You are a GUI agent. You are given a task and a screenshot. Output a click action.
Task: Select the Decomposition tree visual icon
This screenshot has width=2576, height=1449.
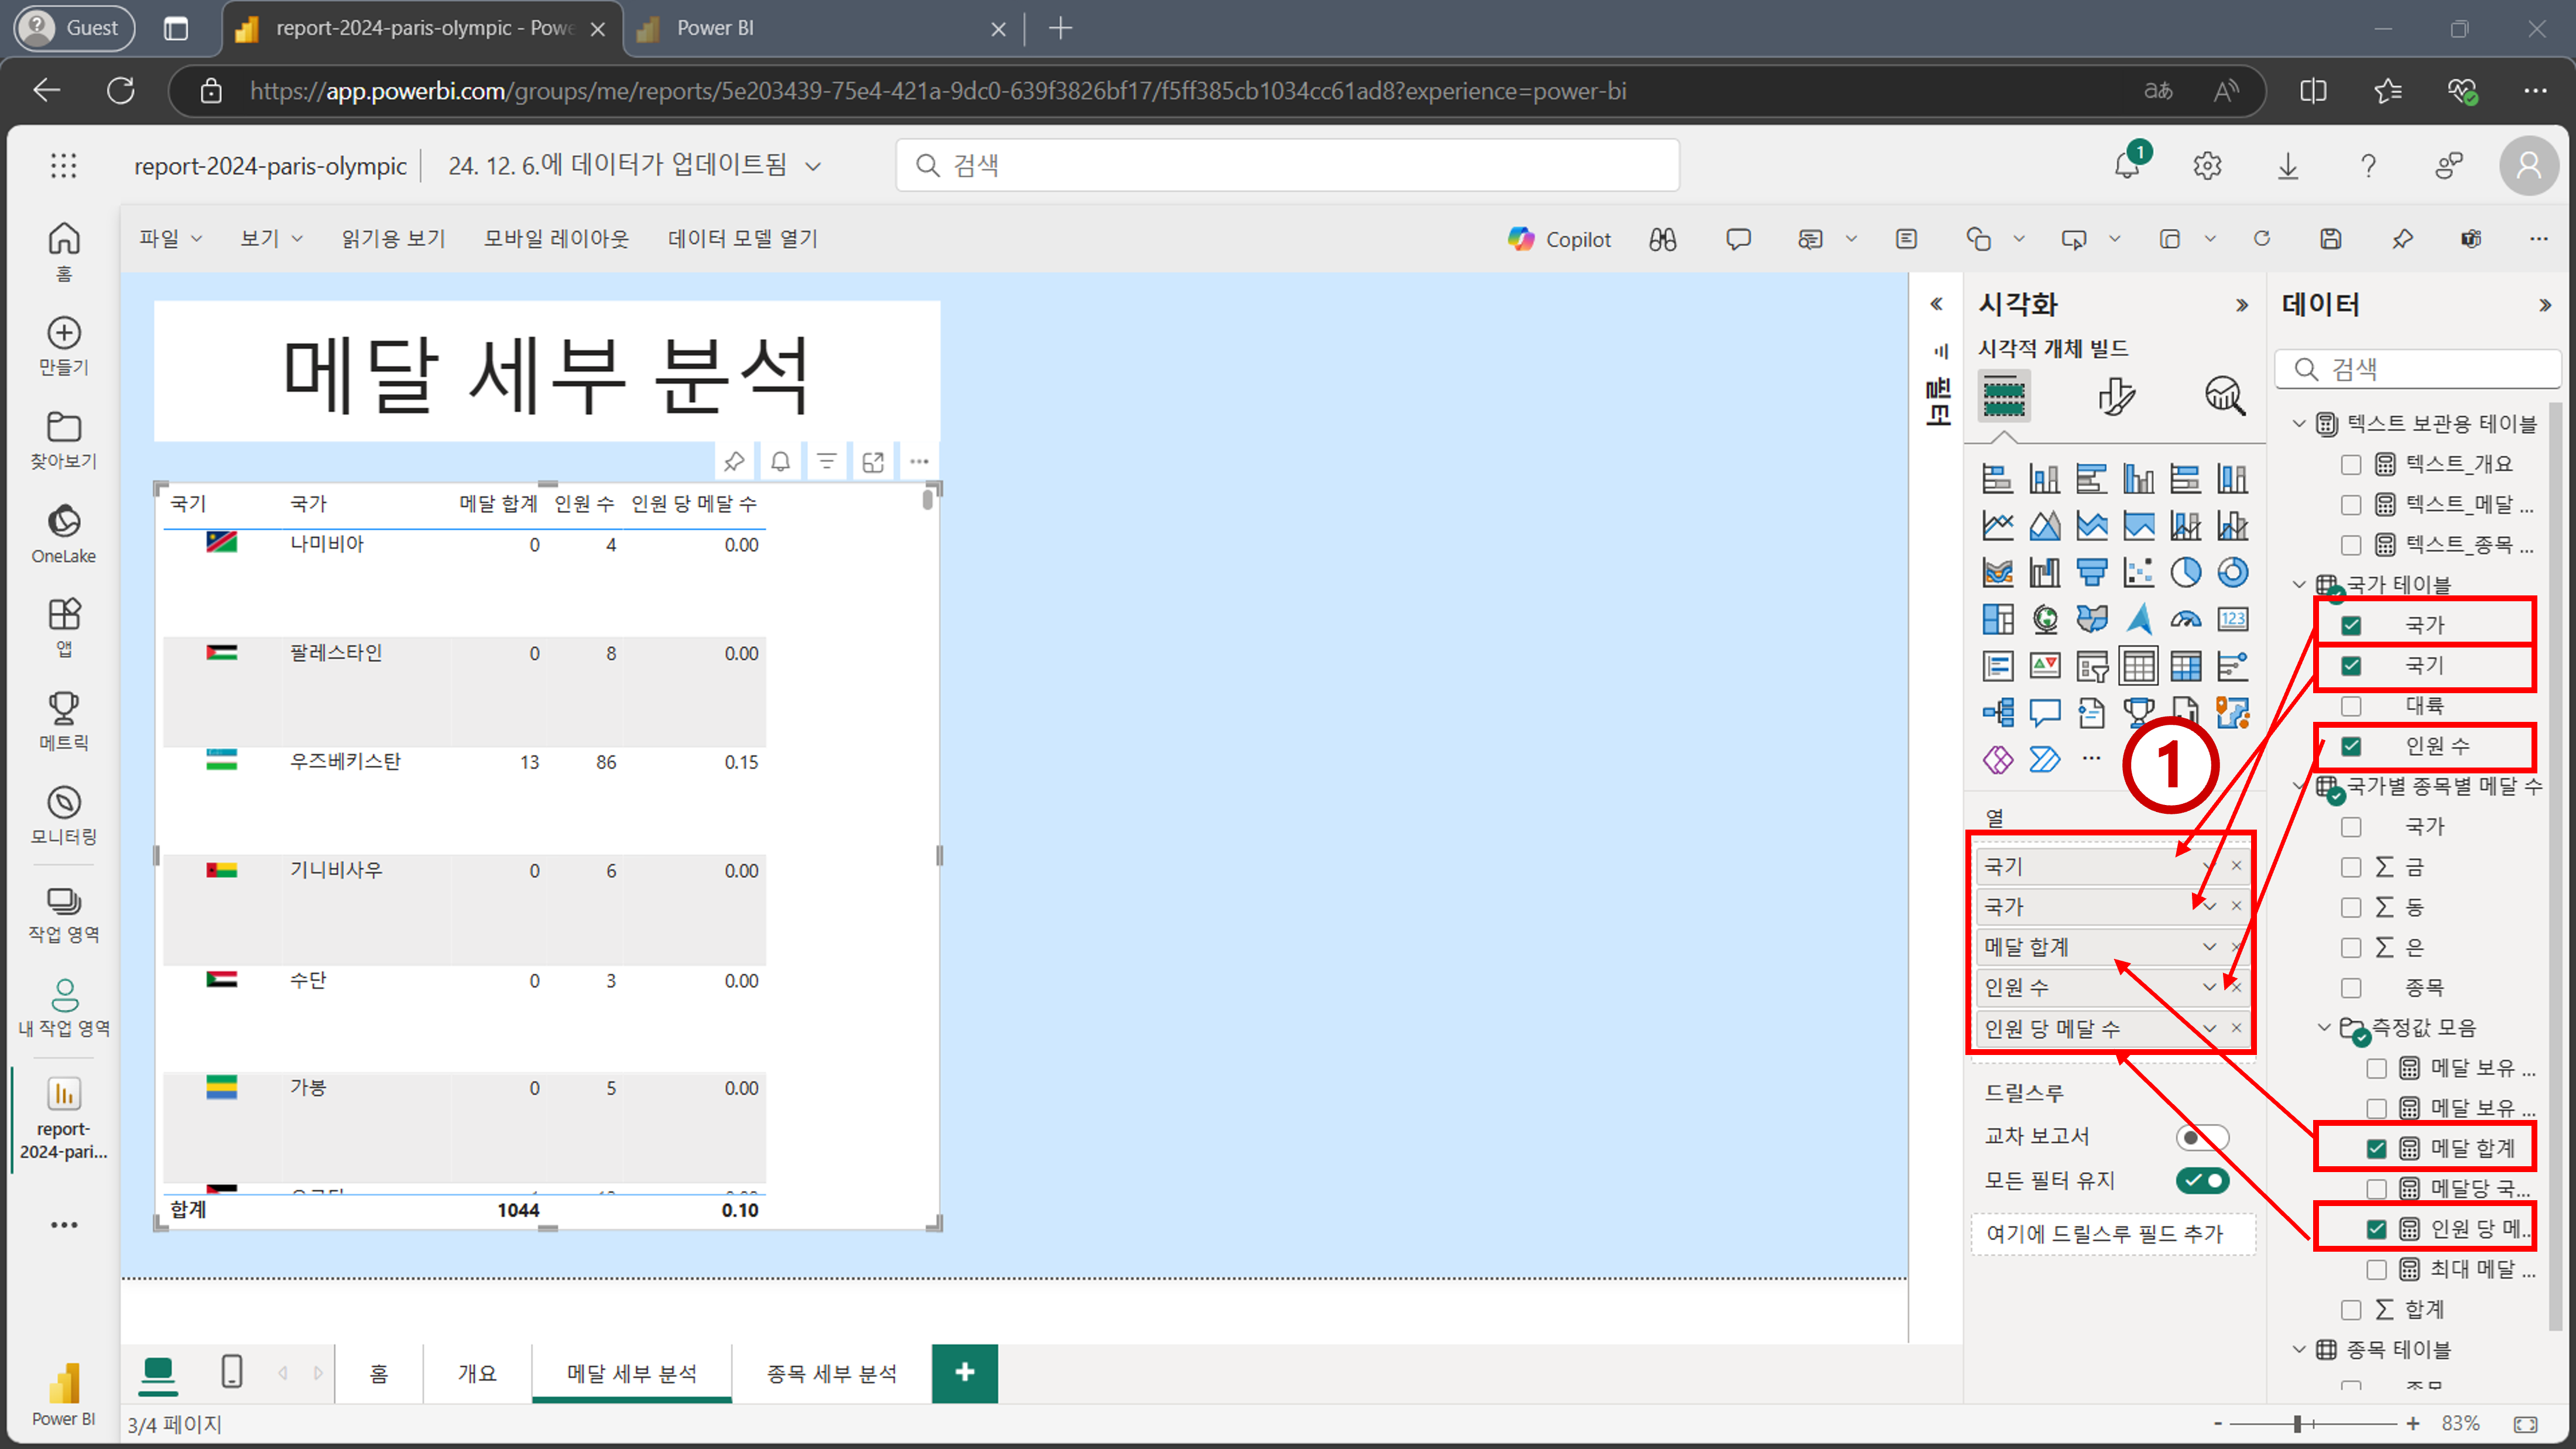[1997, 712]
